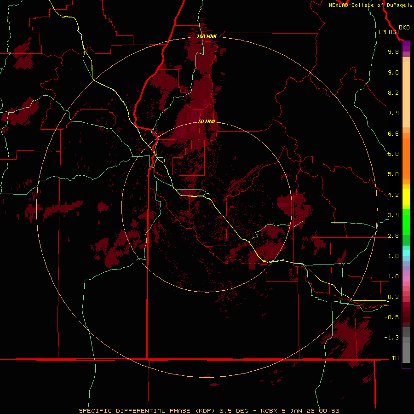This screenshot has width=414, height=414.
Task: Click the bright green segment of the color bar
Action: click(x=406, y=222)
